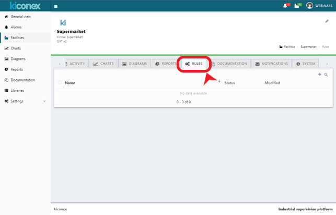Viewport: 336px width, 215px height.
Task: Click Supermarket breadcrumb link
Action: click(308, 46)
